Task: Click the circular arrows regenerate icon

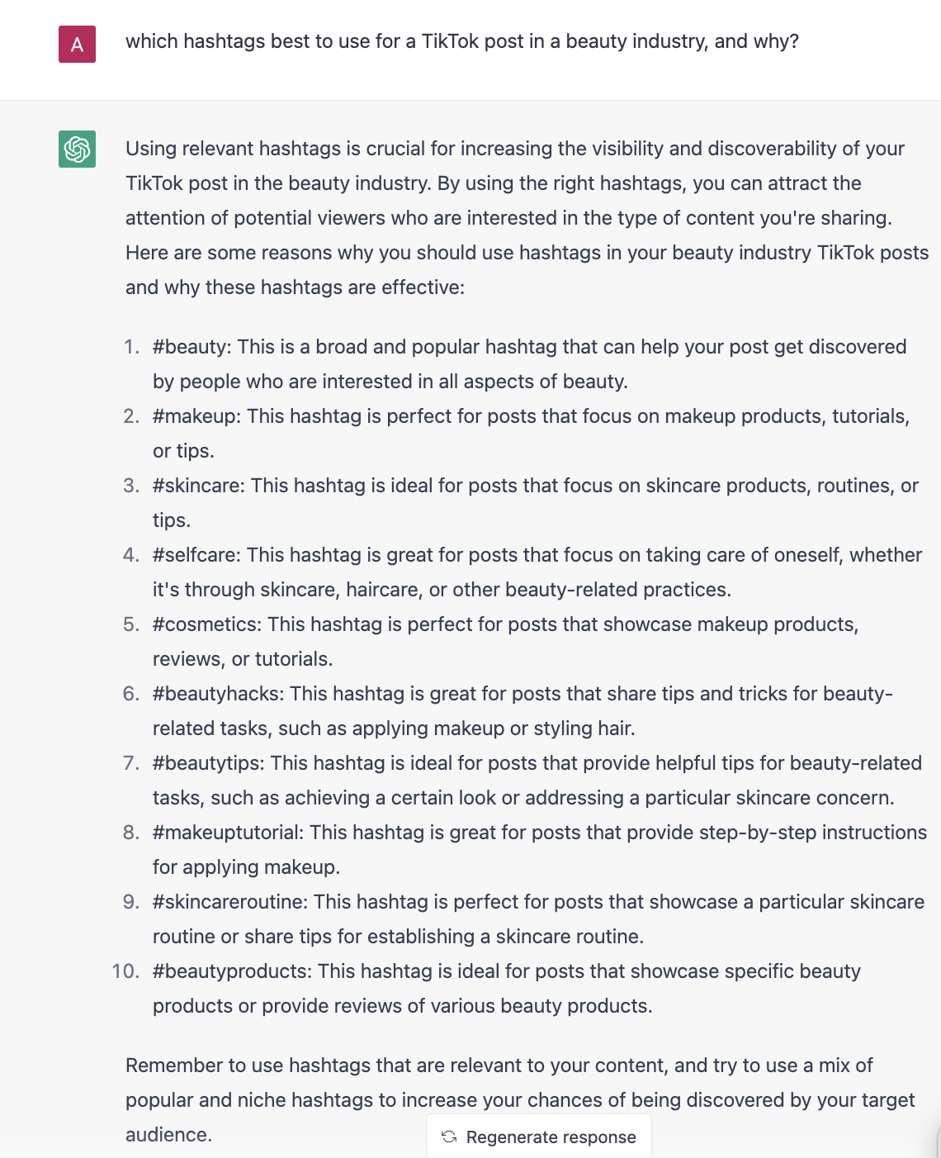Action: tap(449, 1137)
